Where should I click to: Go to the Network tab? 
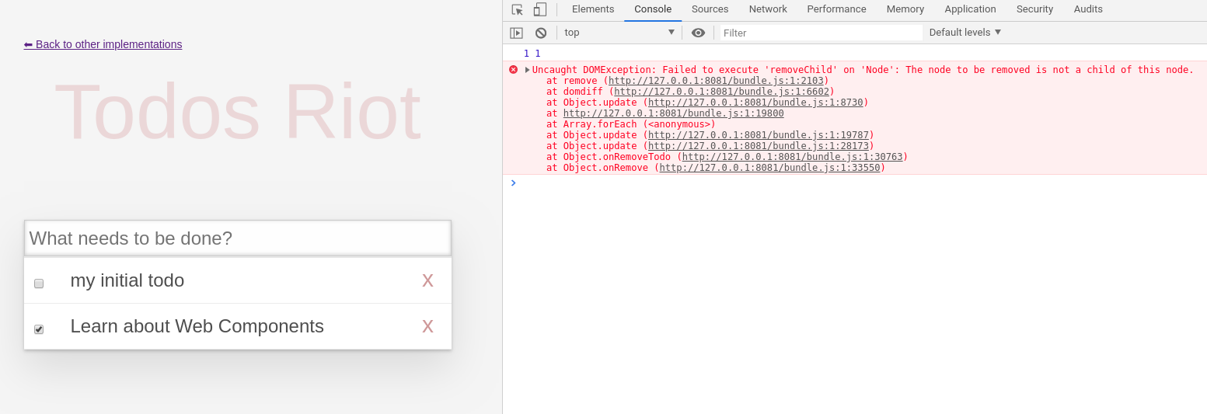pos(768,9)
